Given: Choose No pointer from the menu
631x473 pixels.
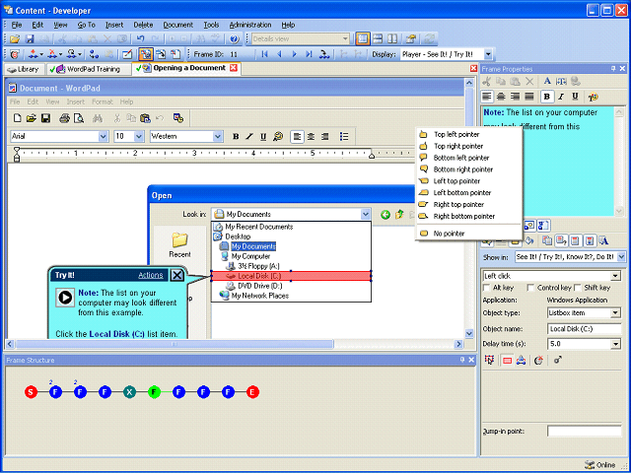Looking at the screenshot, I should [469, 234].
